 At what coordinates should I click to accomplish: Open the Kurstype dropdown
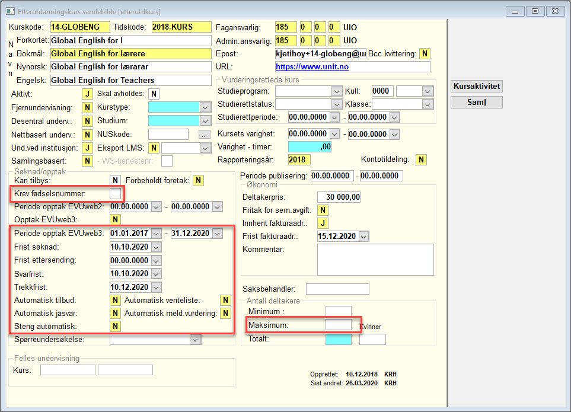pyautogui.click(x=205, y=107)
